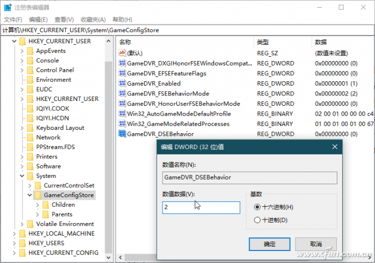Open the 编辑(E) menu
The image size is (375, 263).
(38, 20)
